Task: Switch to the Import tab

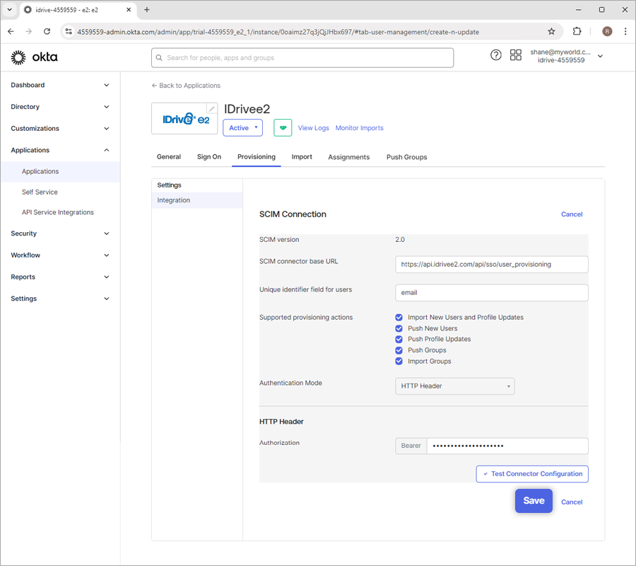Action: coord(302,157)
